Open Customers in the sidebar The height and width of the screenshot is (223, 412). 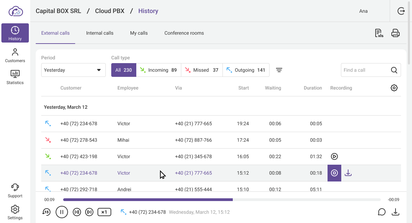(x=15, y=55)
